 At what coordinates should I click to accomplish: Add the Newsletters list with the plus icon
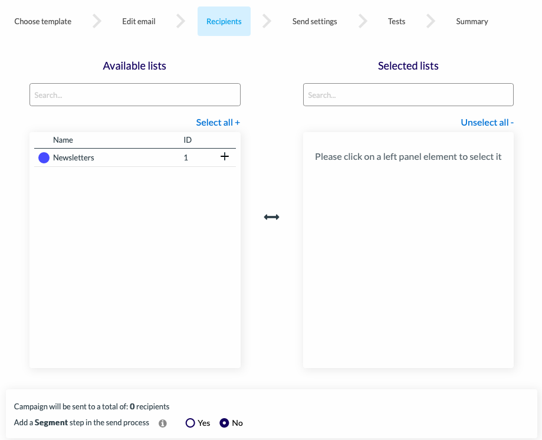pyautogui.click(x=225, y=156)
